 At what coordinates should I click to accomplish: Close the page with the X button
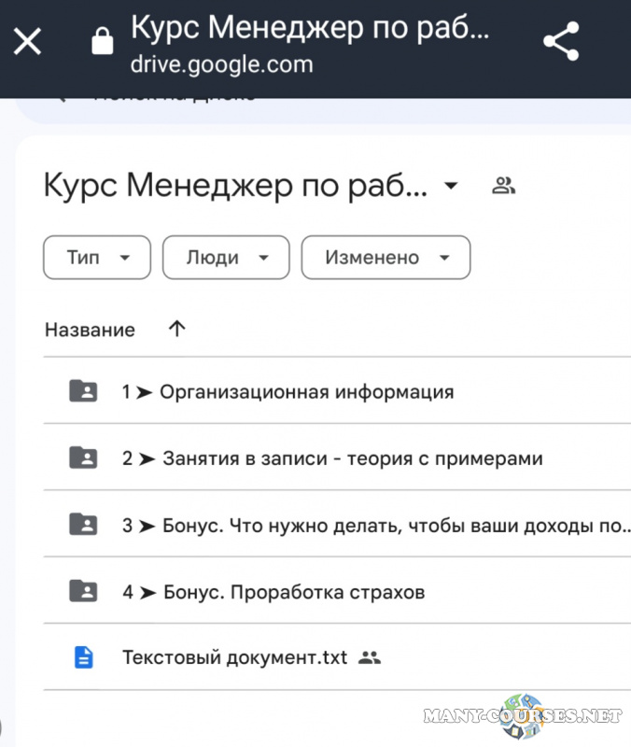point(27,40)
